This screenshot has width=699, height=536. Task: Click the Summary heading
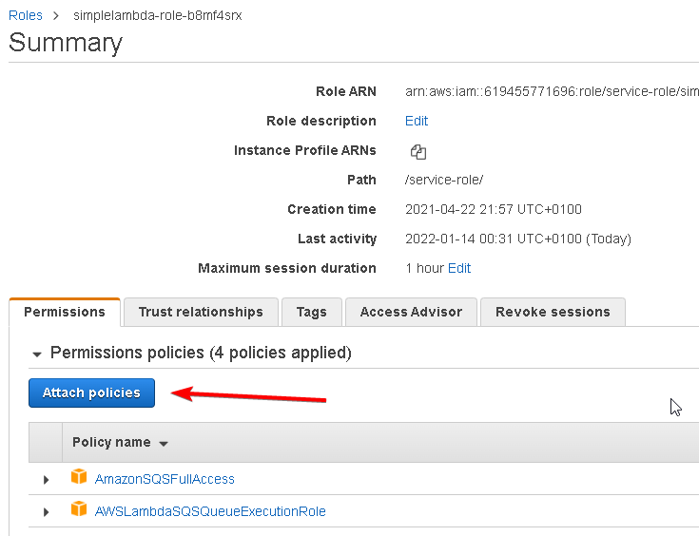(66, 43)
